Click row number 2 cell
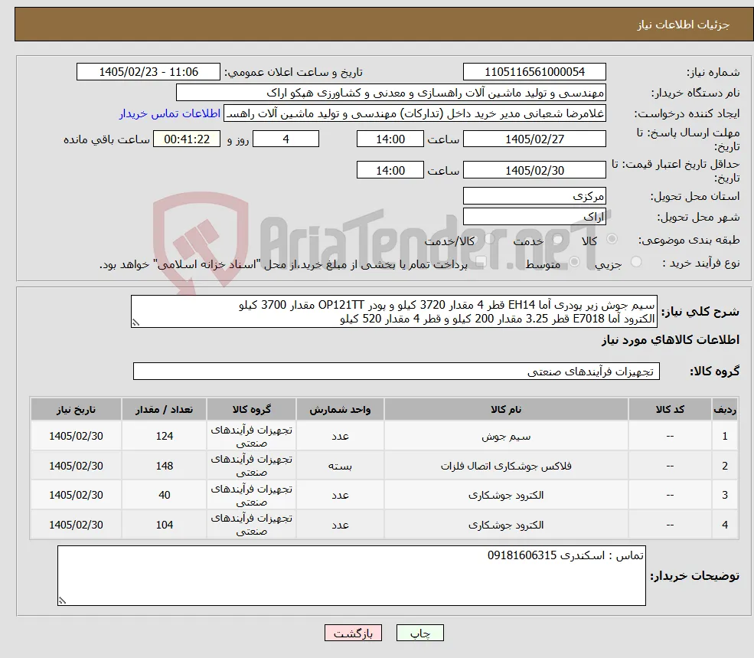Viewport: 754px width, 658px height. click(x=725, y=466)
